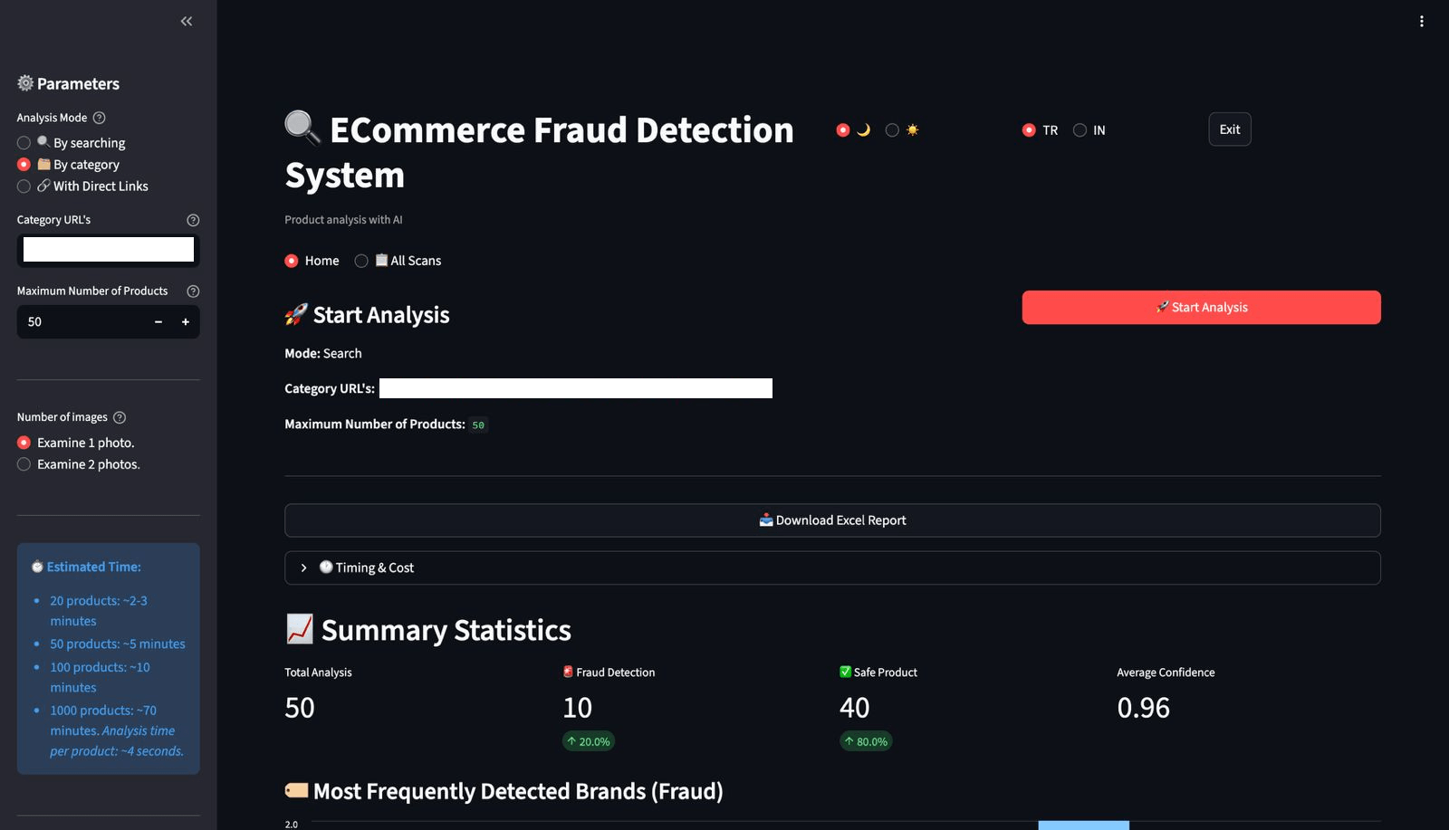Click the Number of images help icon
Image resolution: width=1449 pixels, height=830 pixels.
point(120,417)
